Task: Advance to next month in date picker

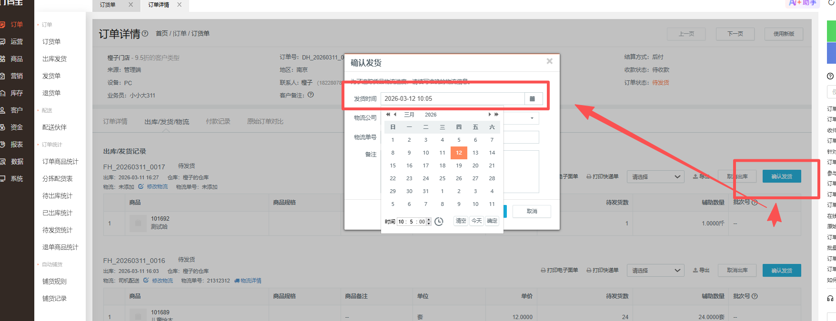Action: click(x=489, y=115)
